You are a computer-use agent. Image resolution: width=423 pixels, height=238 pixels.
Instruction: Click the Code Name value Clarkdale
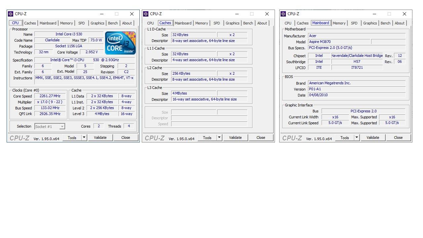(x=52, y=40)
